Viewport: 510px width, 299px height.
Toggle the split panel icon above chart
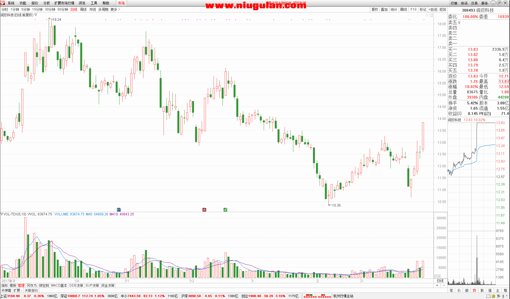(x=431, y=15)
